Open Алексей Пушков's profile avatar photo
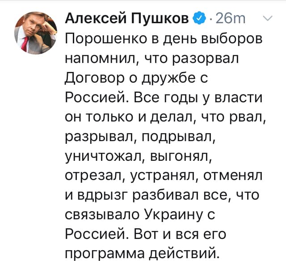Image resolution: width=286 pixels, height=268 pixels. 36,33
